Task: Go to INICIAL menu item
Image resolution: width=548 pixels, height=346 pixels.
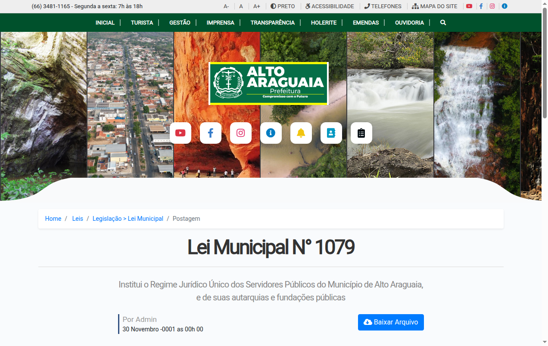Action: [x=105, y=23]
